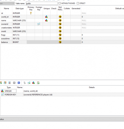Click the Primary Key column header
The height and width of the screenshot is (129, 124).
[31, 8]
